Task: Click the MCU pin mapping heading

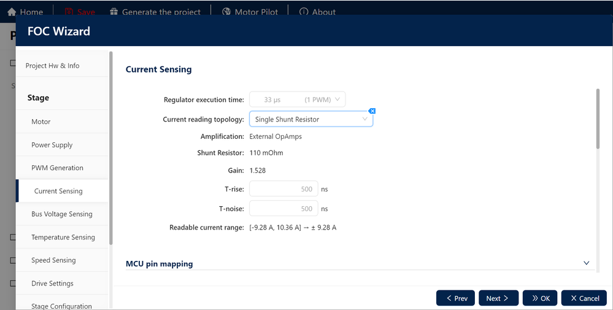Action: pyautogui.click(x=159, y=264)
